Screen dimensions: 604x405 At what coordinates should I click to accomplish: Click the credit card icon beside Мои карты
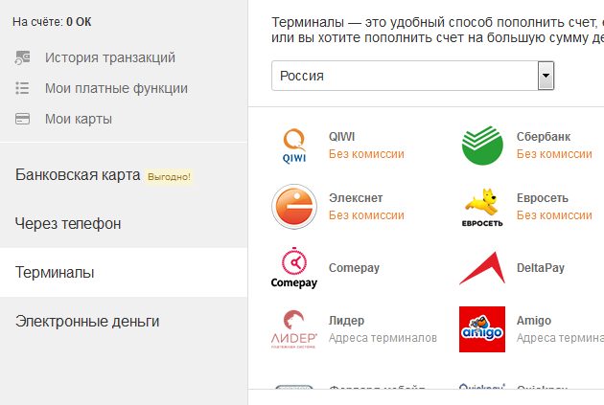[x=22, y=119]
